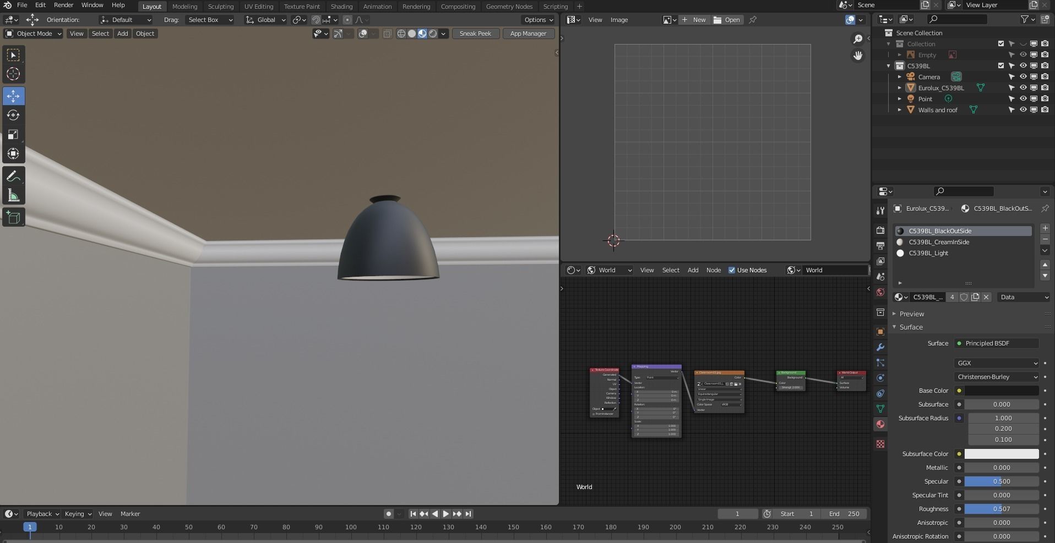Open the Options dropdown
The width and height of the screenshot is (1055, 543).
539,20
